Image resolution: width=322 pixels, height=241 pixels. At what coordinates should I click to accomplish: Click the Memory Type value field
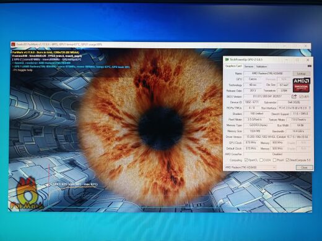click(x=258, y=125)
